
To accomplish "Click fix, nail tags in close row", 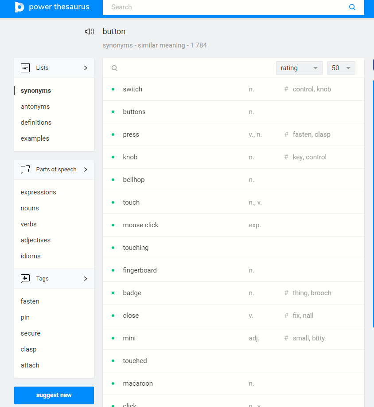I will pyautogui.click(x=303, y=316).
